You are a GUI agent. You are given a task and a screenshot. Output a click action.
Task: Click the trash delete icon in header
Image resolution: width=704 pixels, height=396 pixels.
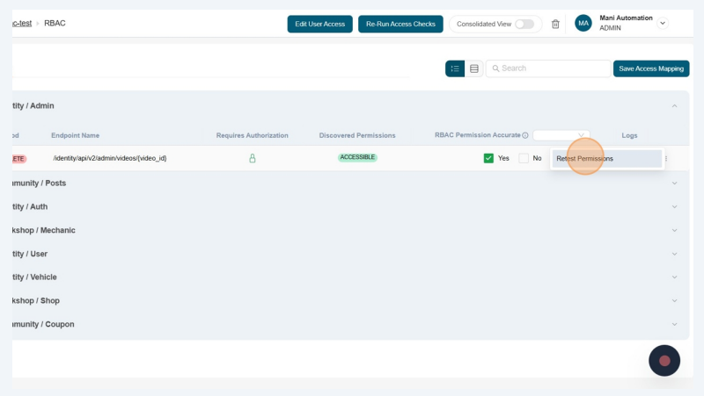coord(555,24)
